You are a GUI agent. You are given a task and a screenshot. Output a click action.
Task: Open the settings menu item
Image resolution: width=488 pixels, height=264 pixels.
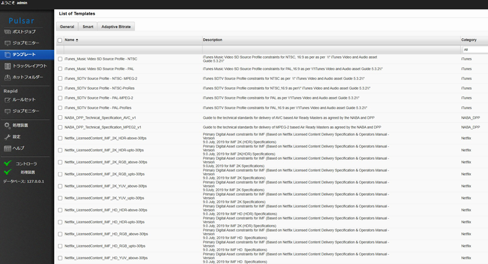tap(16, 137)
